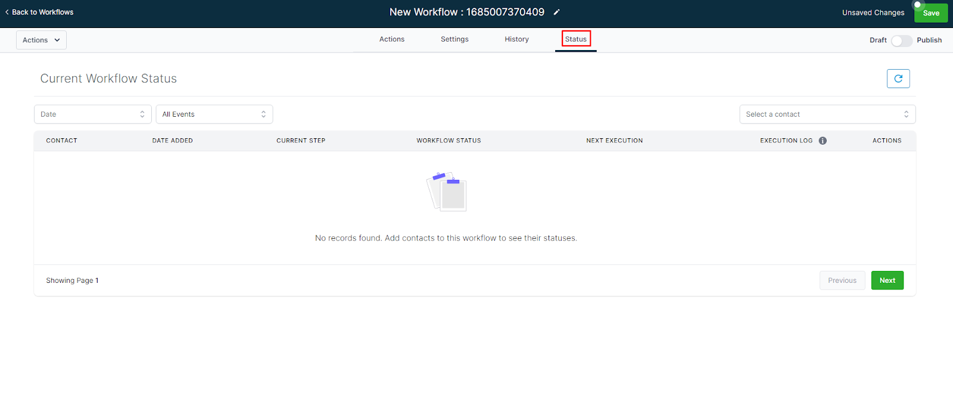Click the Date Added column header
This screenshot has width=953, height=402.
(173, 141)
